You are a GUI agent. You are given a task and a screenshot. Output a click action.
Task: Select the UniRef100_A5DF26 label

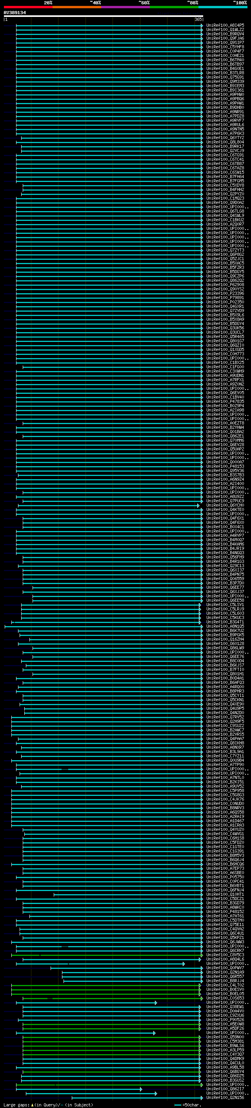[x=225, y=1029]
